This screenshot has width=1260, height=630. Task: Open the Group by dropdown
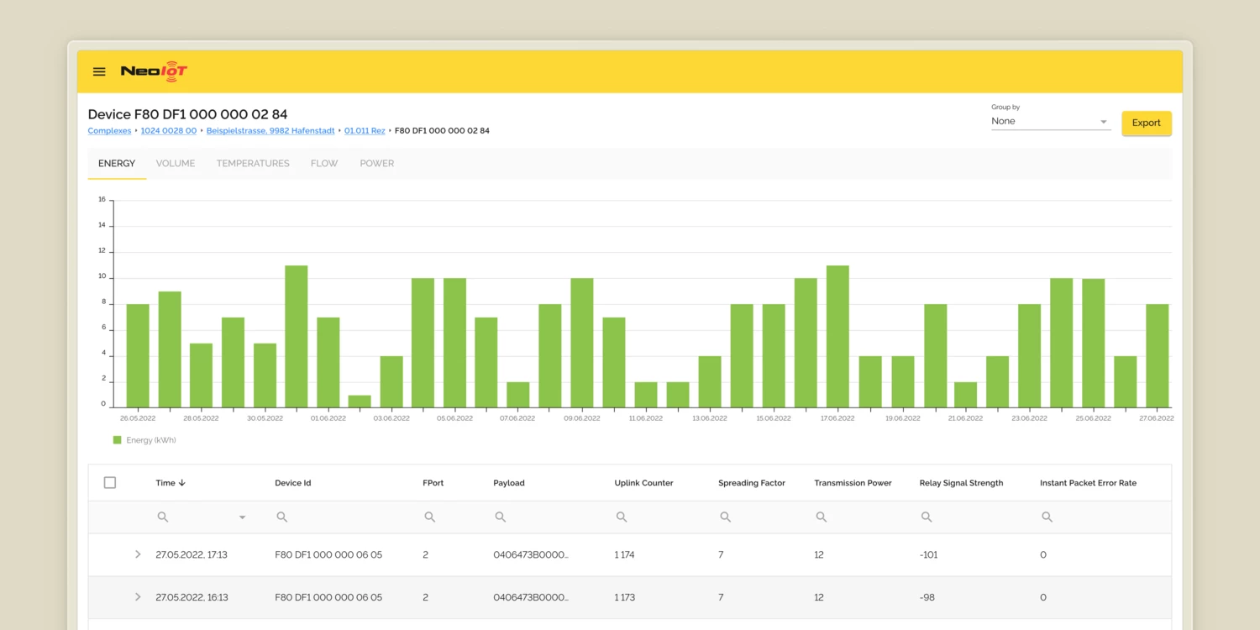(1050, 122)
